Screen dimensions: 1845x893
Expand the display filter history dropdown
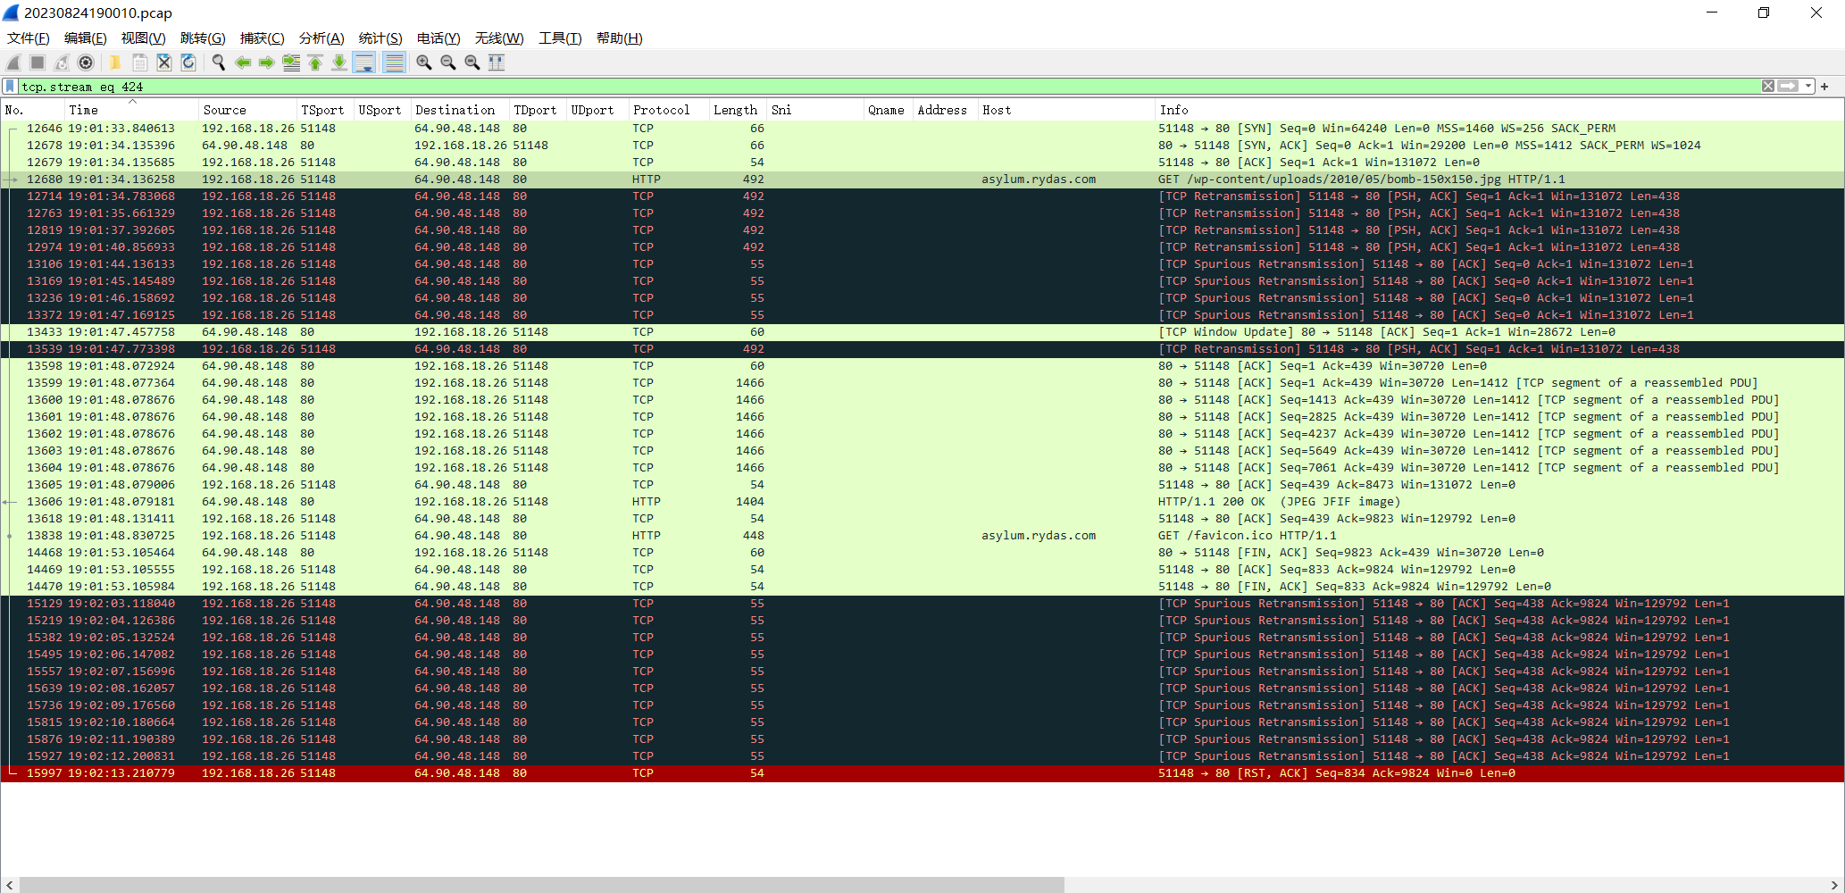coord(1808,87)
